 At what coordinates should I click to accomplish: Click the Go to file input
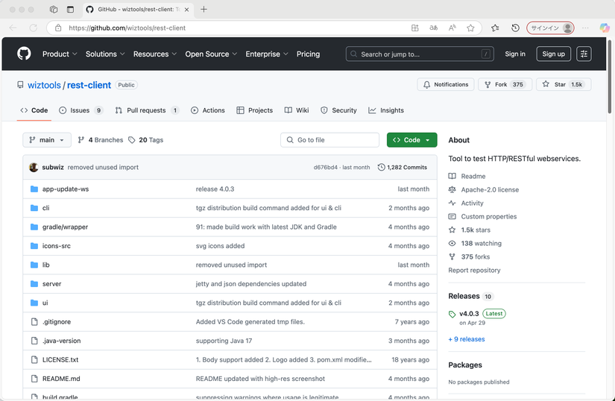[329, 140]
